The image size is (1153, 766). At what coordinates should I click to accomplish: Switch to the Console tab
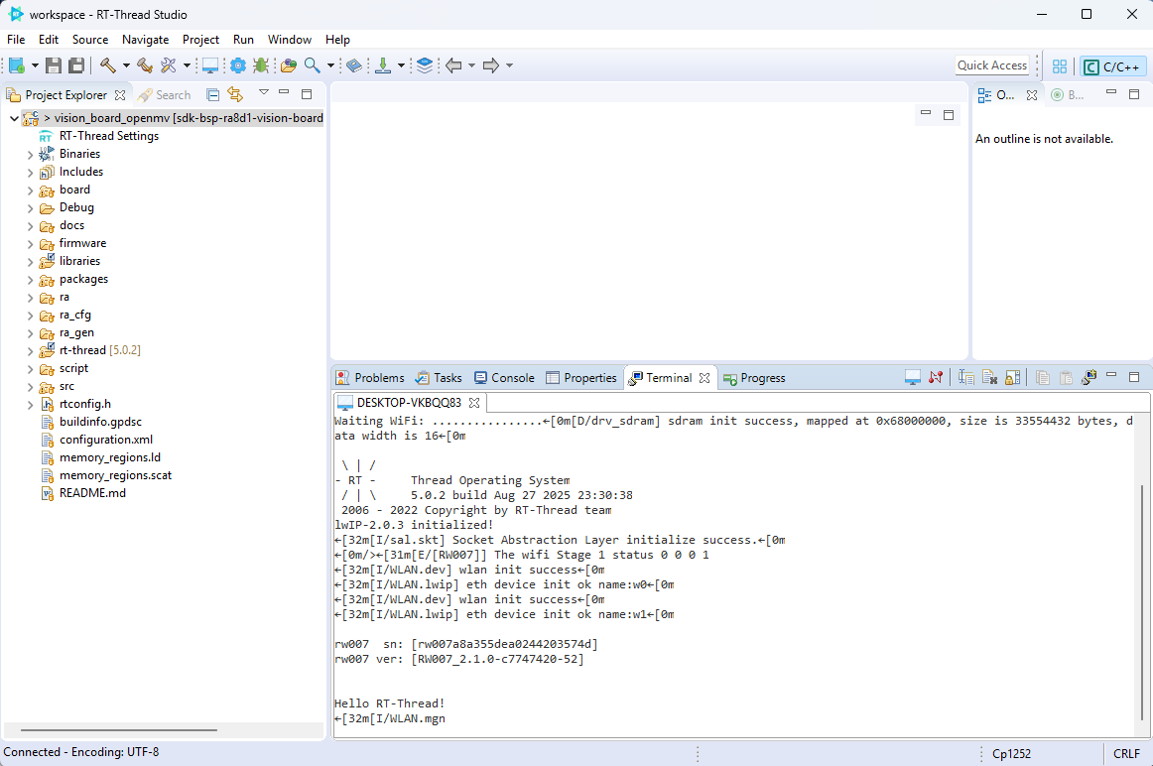(x=504, y=378)
